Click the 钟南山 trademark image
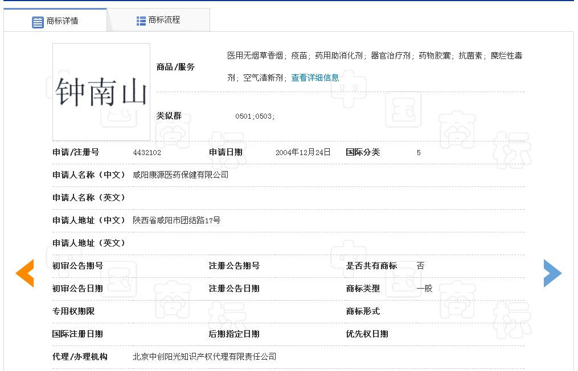Viewport: 578px width, 371px height. 101,92
